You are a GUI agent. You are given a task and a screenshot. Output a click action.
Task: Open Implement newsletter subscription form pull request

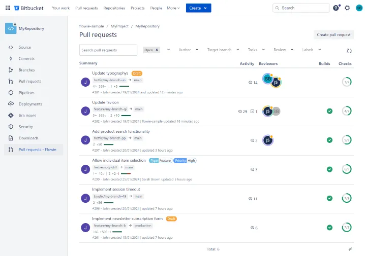(127, 218)
